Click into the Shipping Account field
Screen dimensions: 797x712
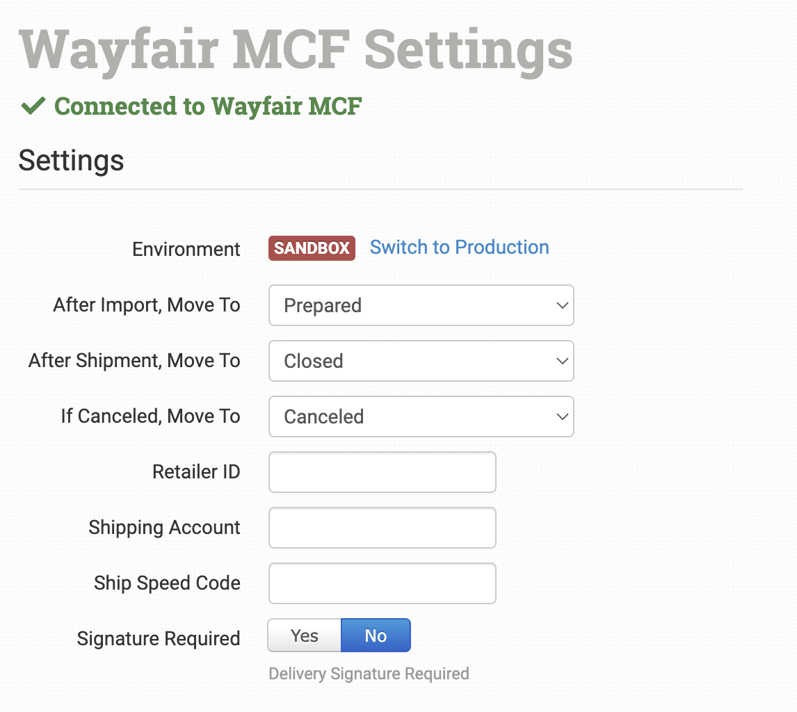(382, 528)
